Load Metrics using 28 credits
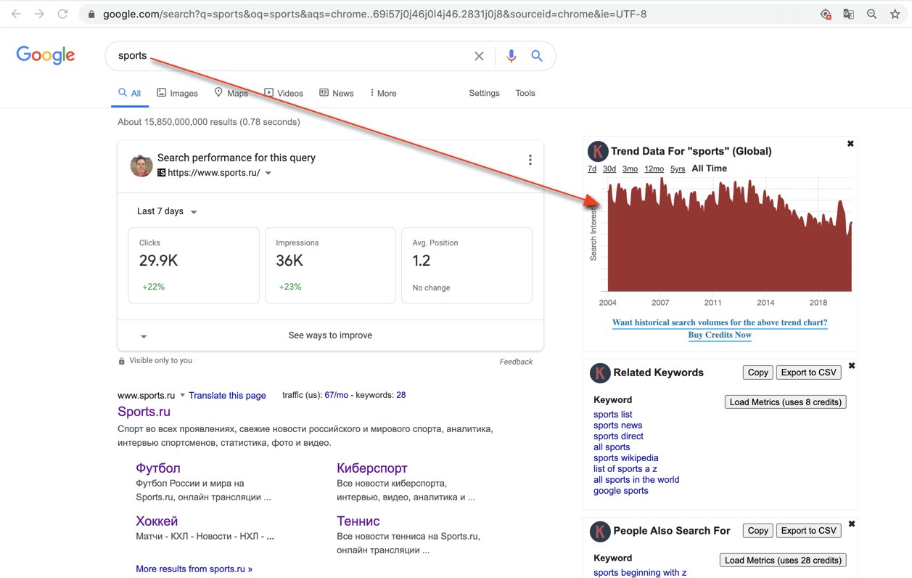The image size is (912, 578). pos(783,561)
